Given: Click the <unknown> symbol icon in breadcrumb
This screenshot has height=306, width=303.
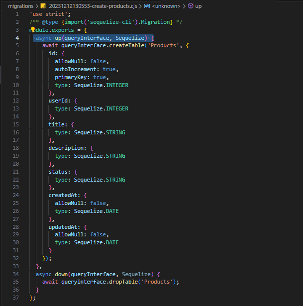Looking at the screenshot, I should click(147, 6).
